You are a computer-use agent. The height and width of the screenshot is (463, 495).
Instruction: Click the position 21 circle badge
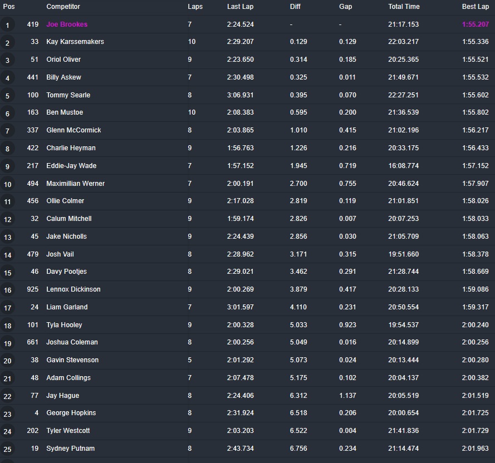pyautogui.click(x=8, y=378)
